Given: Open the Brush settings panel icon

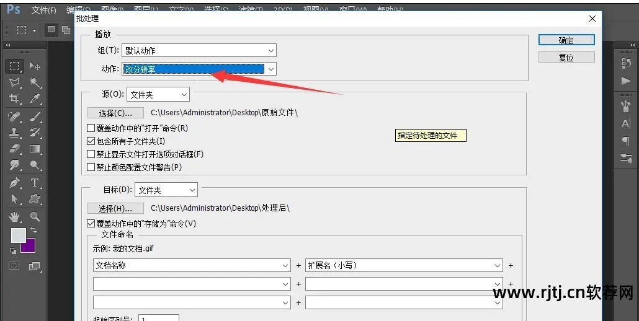Looking at the screenshot, I should tap(626, 158).
